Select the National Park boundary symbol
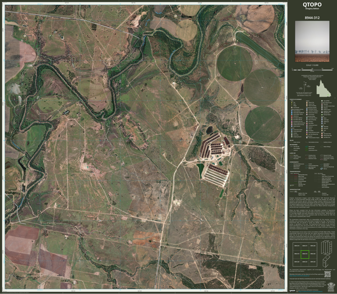The width and height of the screenshot is (337, 294). click(x=306, y=147)
